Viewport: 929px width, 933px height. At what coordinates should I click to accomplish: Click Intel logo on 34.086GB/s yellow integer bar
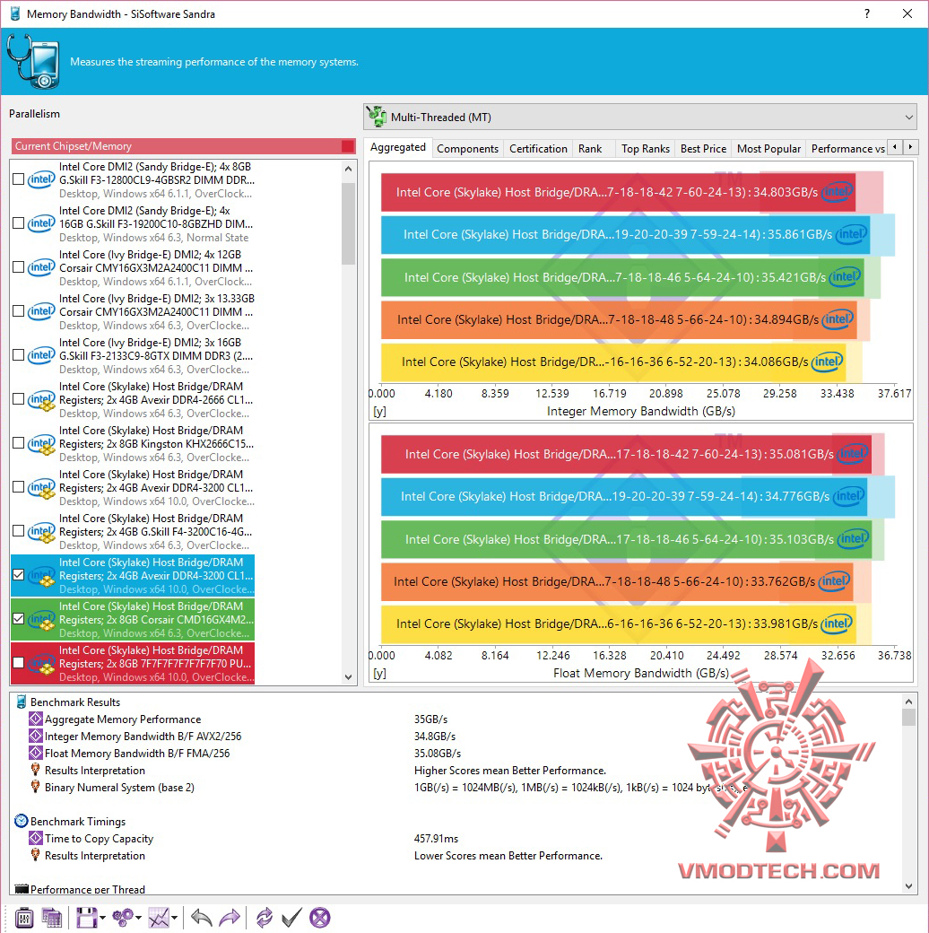click(828, 362)
